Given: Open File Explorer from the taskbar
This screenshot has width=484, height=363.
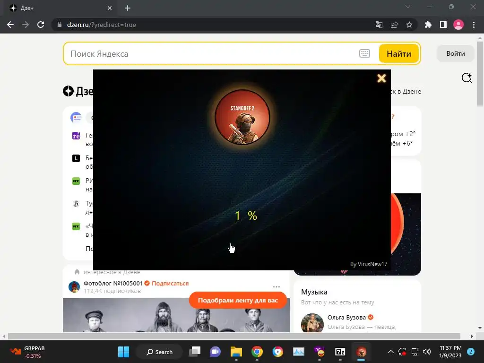Looking at the screenshot, I should click(236, 352).
